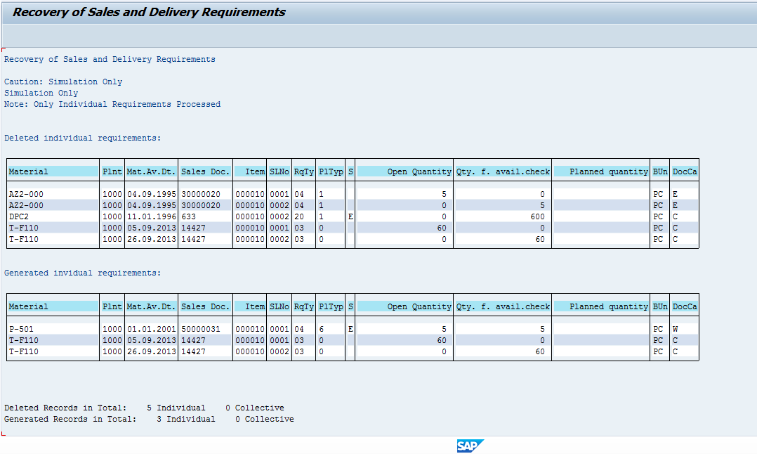Screen dimensions: 757x454
Task: Click the DPC2 material cell
Action: pos(19,216)
